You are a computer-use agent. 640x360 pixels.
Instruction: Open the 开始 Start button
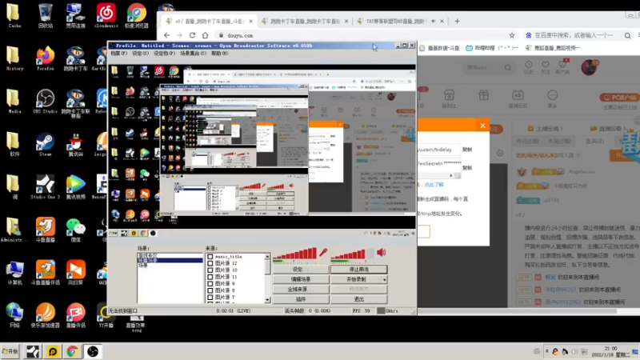pos(10,351)
